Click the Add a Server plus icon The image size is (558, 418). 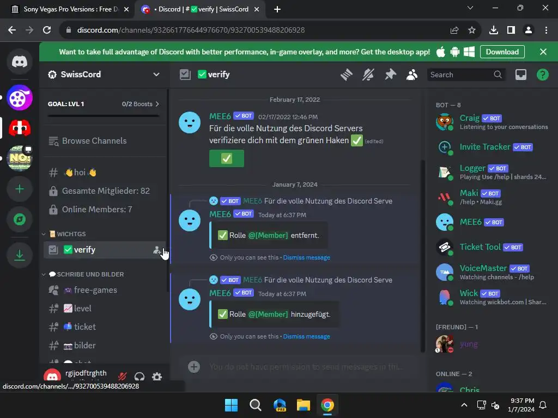20,189
